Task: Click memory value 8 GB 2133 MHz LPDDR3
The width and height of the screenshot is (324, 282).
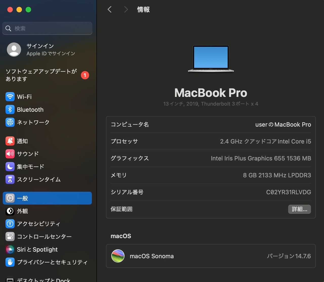Action: click(x=277, y=175)
